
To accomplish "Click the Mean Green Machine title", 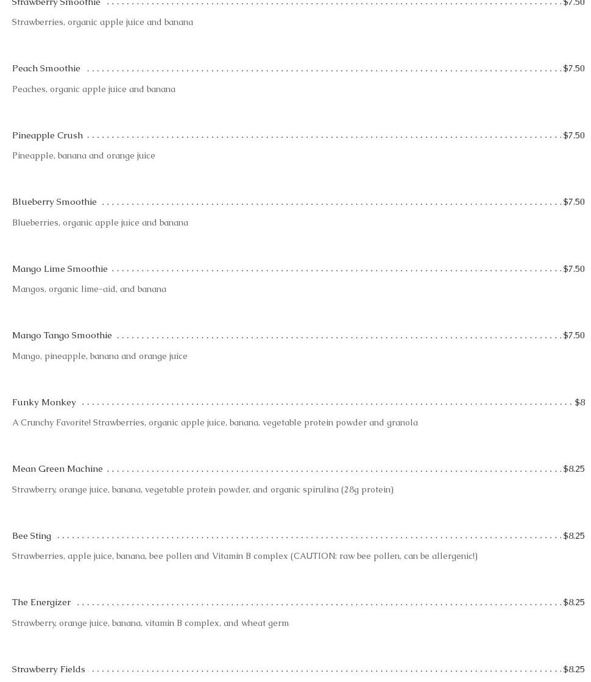I will [57, 469].
